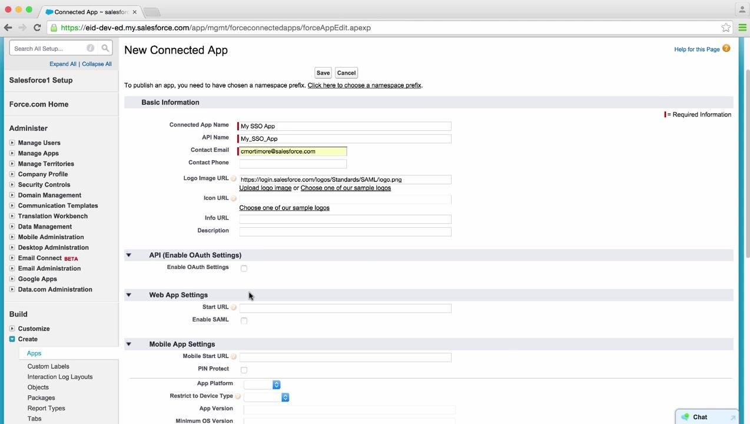Open the App Platform dropdown
The width and height of the screenshot is (750, 424).
[x=262, y=385]
